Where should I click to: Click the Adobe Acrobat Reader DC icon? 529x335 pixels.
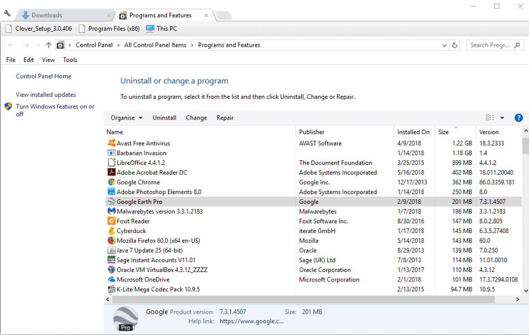[111, 172]
